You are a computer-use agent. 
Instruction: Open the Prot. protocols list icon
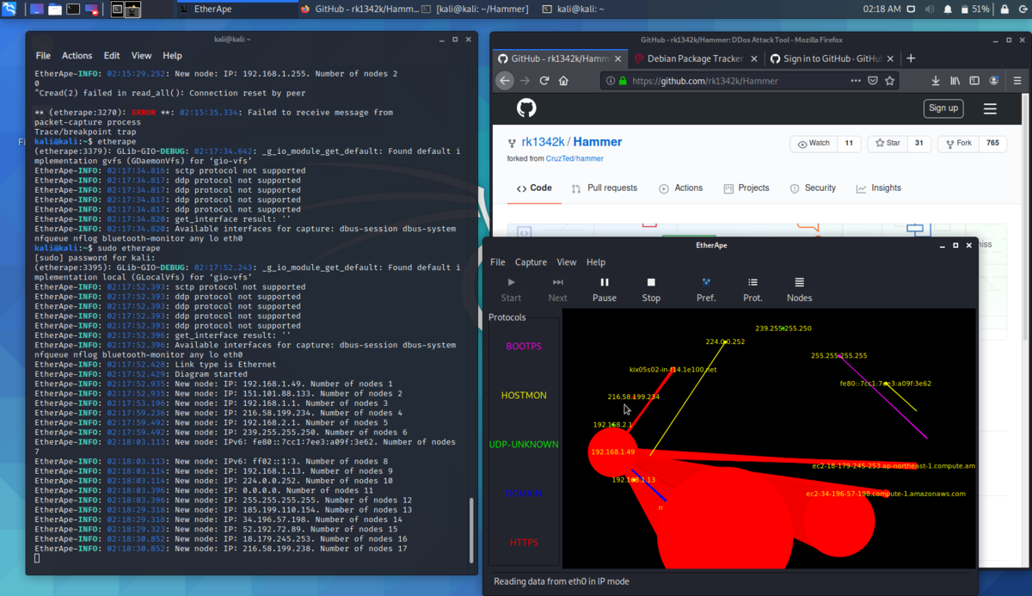pos(752,282)
